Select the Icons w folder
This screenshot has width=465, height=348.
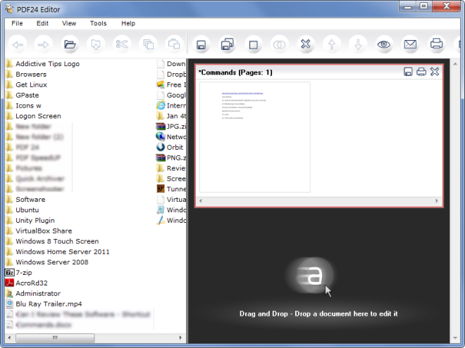pyautogui.click(x=24, y=105)
